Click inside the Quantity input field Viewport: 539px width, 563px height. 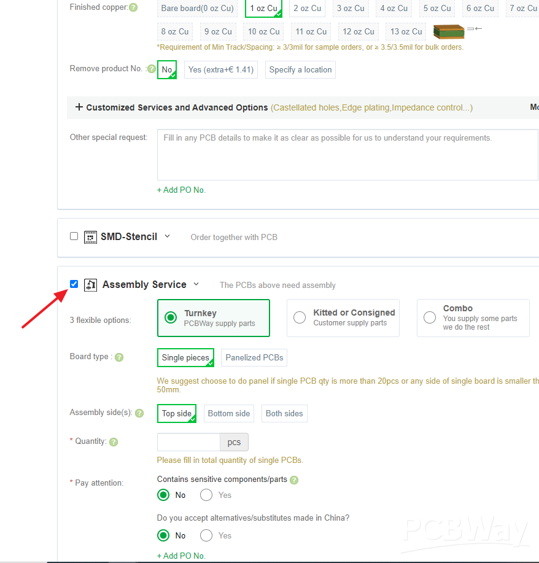click(188, 441)
